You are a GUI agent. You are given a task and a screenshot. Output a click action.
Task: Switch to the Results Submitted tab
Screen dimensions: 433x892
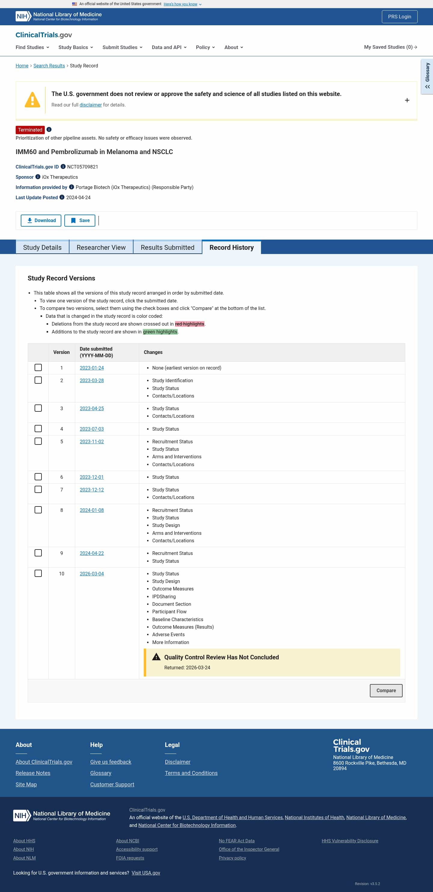tap(167, 247)
